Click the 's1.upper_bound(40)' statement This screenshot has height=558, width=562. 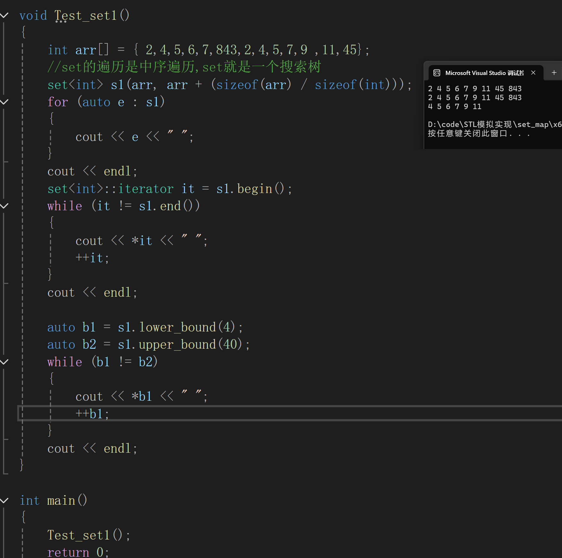148,345
